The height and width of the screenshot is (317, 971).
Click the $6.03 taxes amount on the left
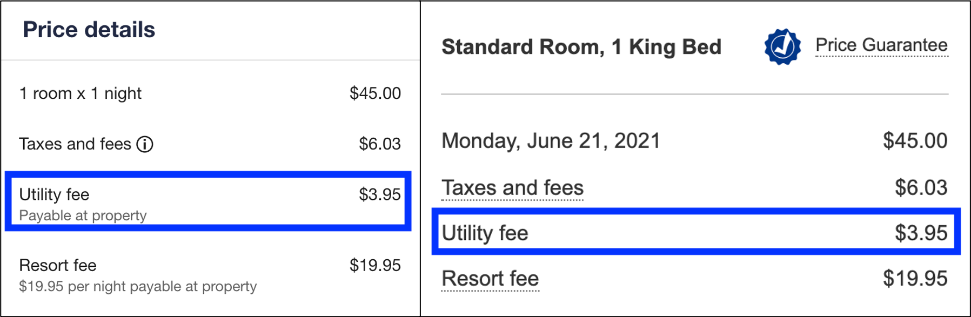(380, 144)
